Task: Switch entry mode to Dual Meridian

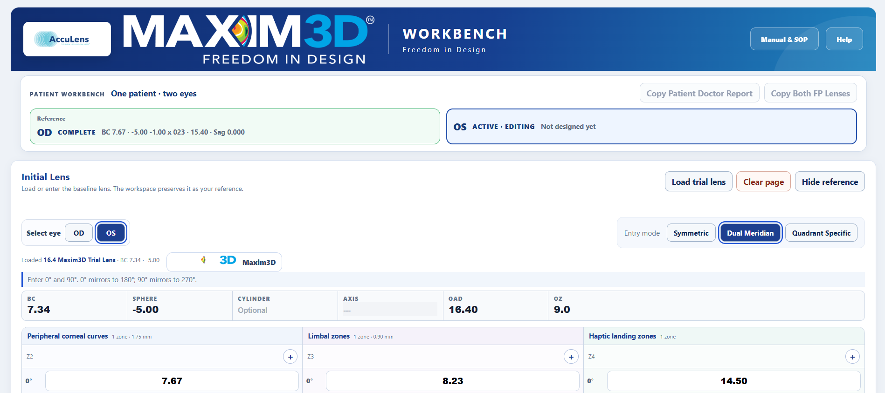Action: point(750,233)
